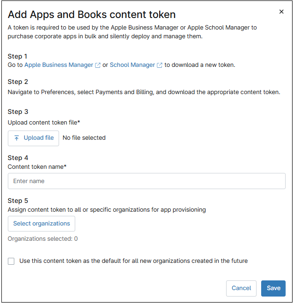Open the School Manager link
Viewport: 293px width, 303px height.
click(132, 65)
